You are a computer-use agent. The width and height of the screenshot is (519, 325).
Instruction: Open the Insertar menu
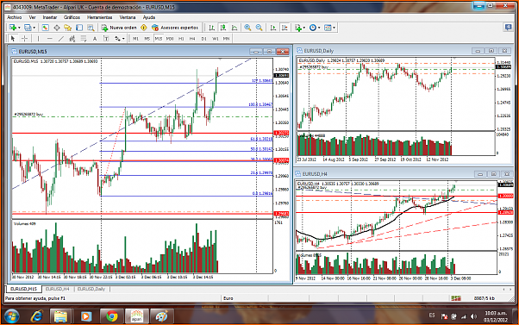(x=50, y=17)
